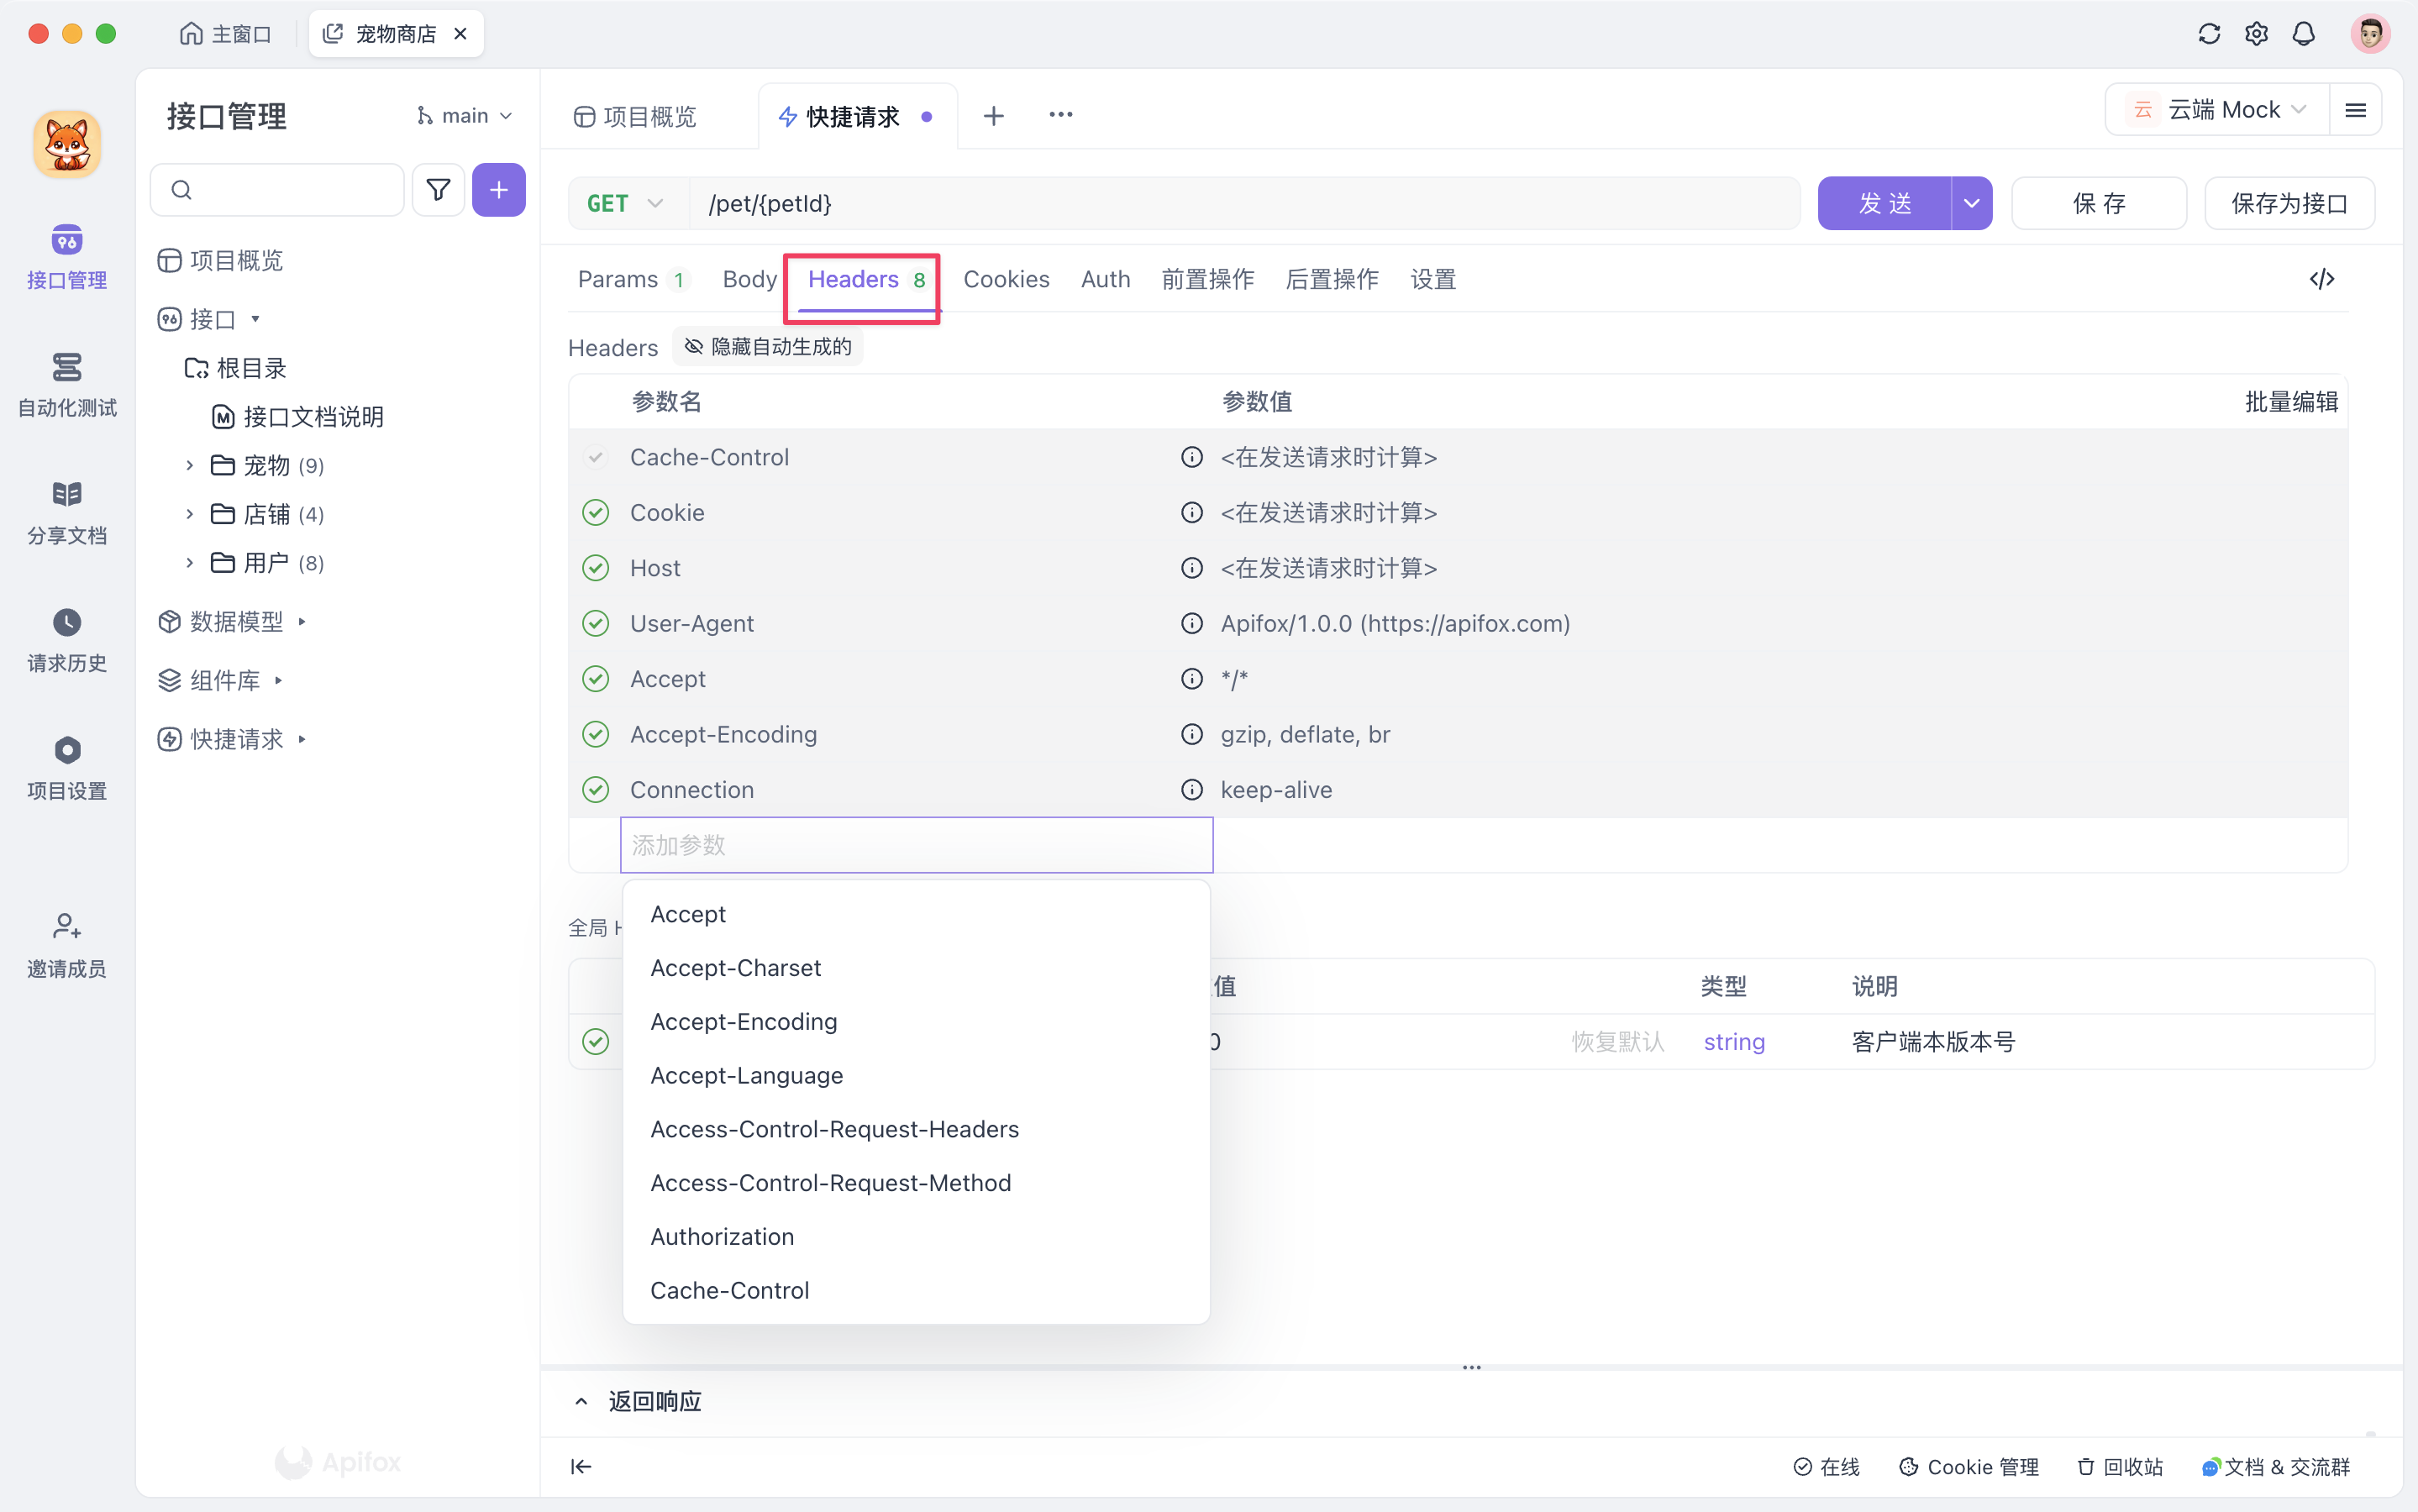Viewport: 2418px width, 1512px height.
Task: Select Authorization from the suggestion list
Action: click(722, 1236)
